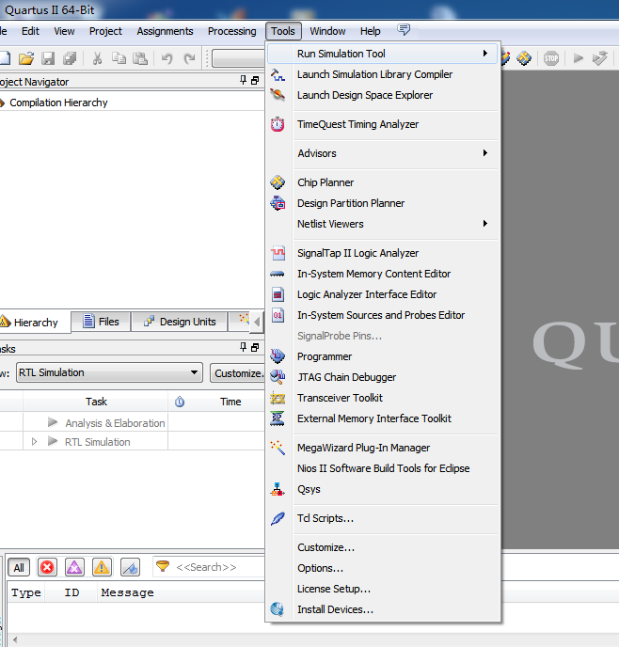Click the Customize button in Tasks panel

[x=238, y=373]
